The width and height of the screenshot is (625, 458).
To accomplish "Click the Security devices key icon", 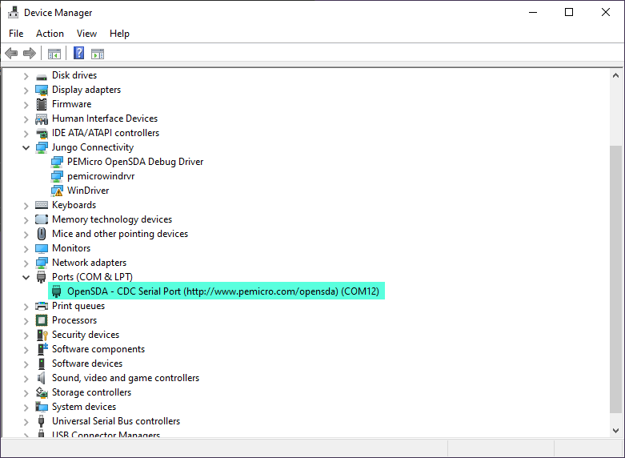I will [x=42, y=335].
